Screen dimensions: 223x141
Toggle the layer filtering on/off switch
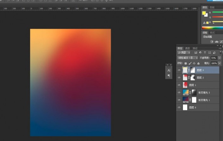[x=220, y=52]
